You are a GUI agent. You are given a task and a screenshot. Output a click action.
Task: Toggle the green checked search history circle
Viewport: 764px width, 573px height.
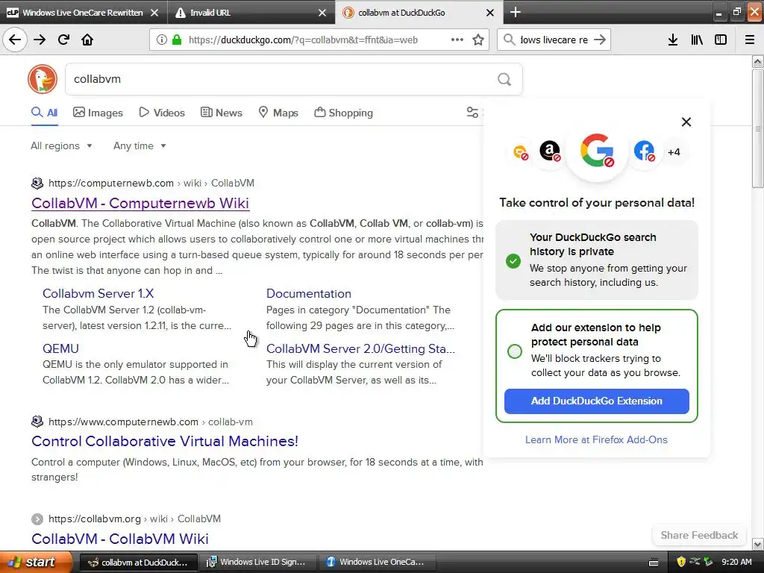tap(513, 260)
